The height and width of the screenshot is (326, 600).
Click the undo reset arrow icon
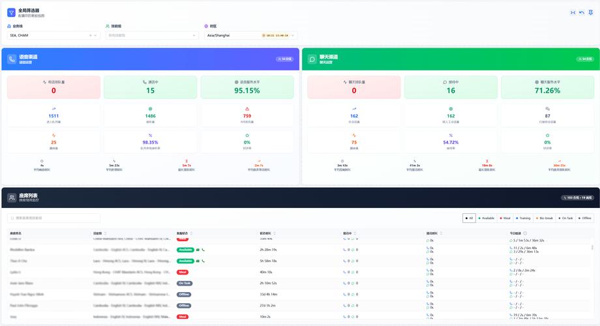582,12
